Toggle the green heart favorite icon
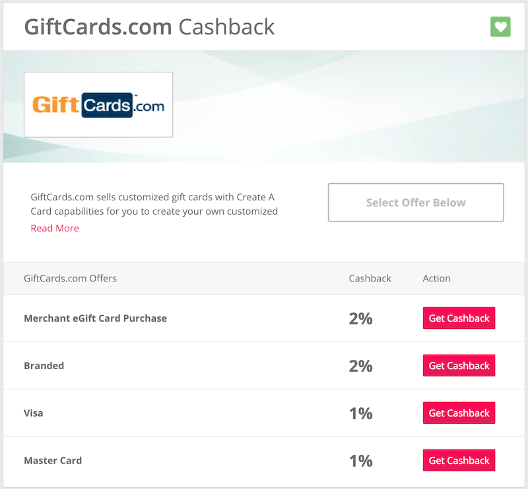The image size is (528, 489). [500, 26]
